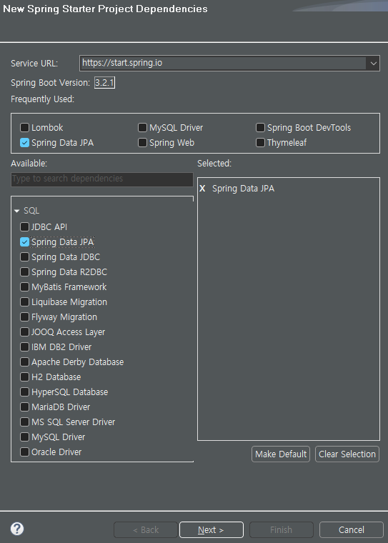Click the Service URL text field

pyautogui.click(x=223, y=63)
